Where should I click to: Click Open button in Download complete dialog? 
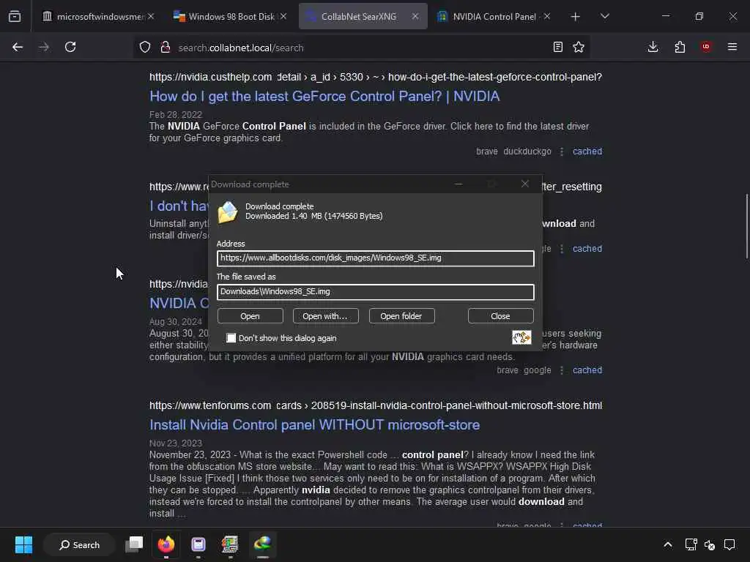pos(250,316)
